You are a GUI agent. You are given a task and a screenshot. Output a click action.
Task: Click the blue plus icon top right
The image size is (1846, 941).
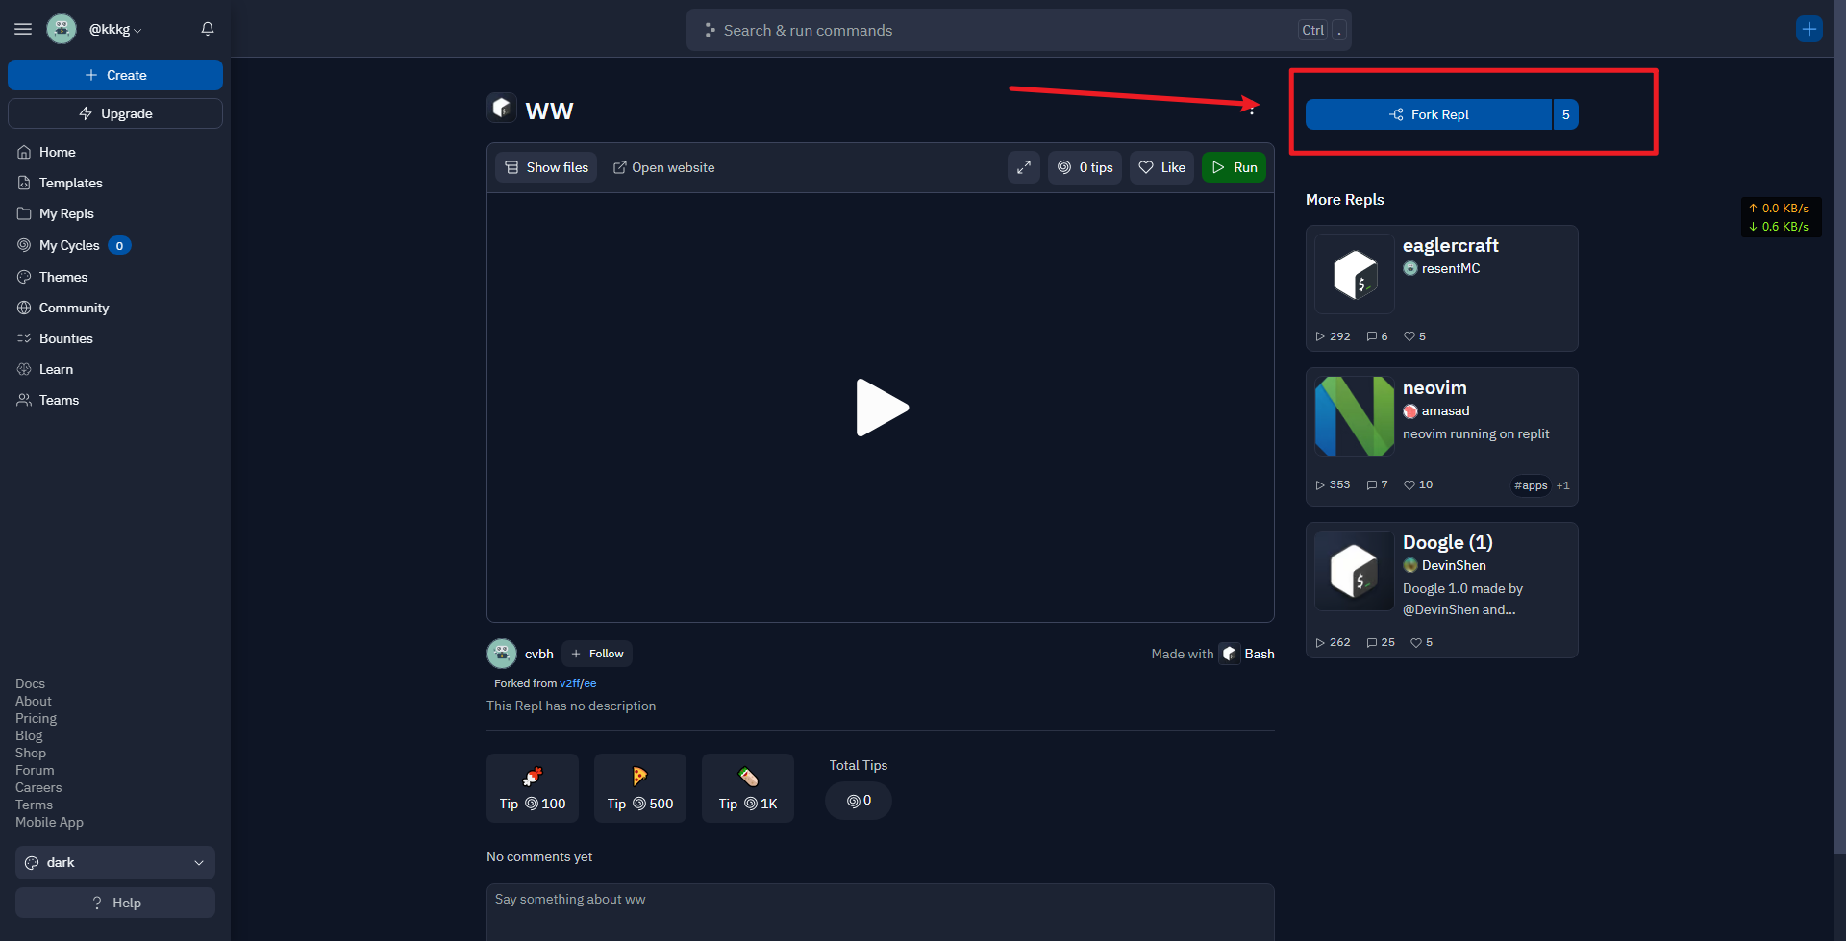pos(1809,29)
